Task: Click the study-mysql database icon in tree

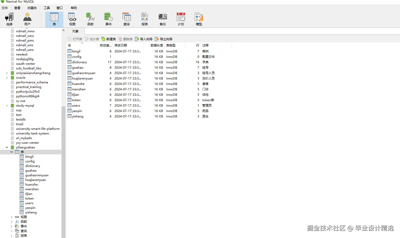Action: point(12,106)
